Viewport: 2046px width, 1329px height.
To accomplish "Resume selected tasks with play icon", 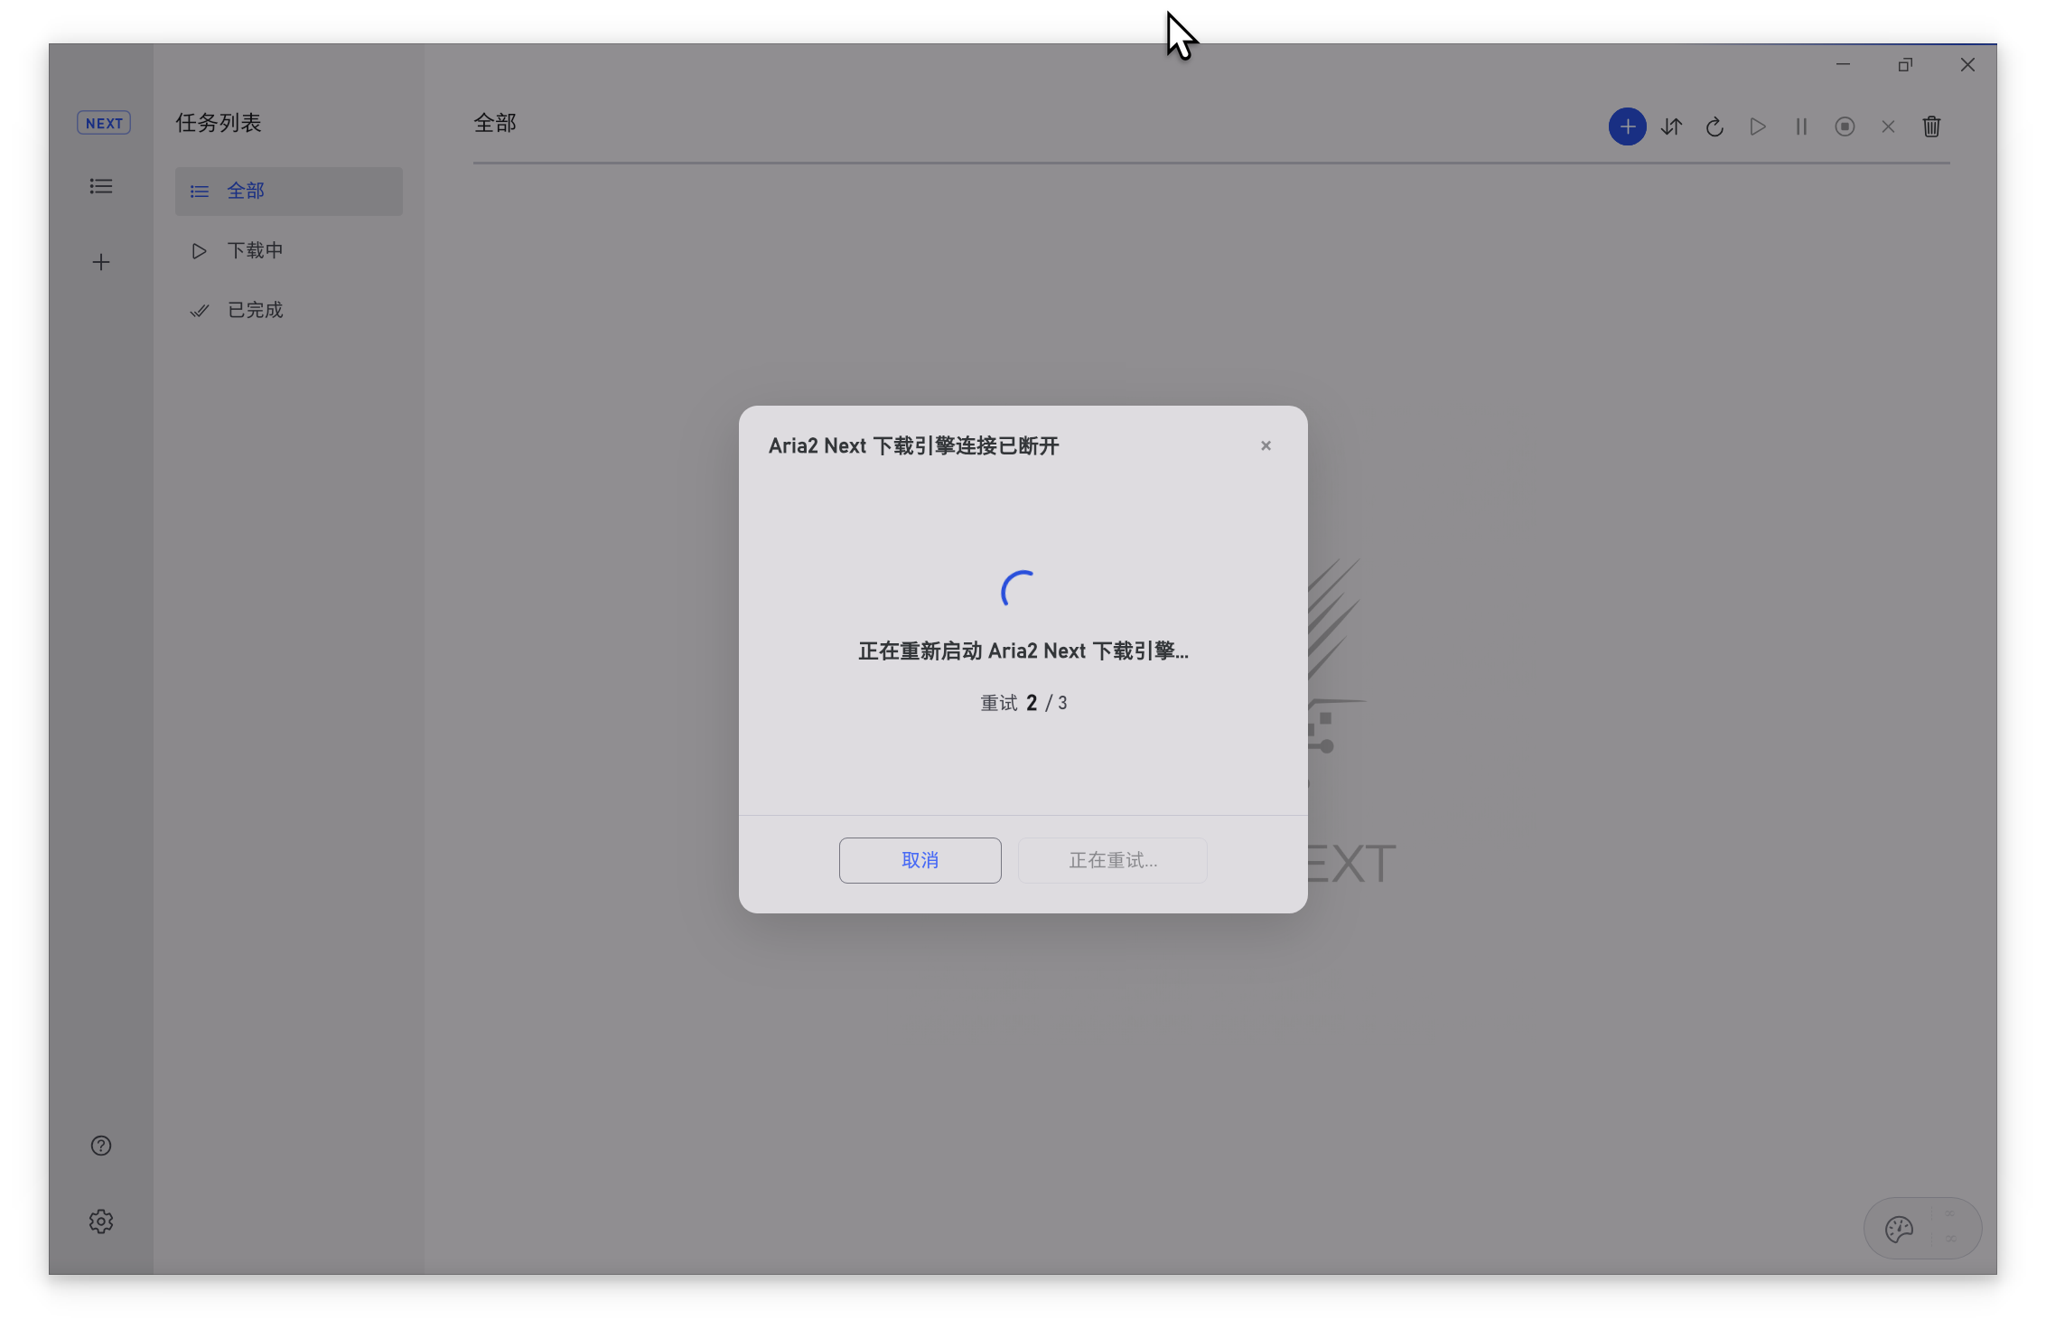I will (x=1758, y=126).
